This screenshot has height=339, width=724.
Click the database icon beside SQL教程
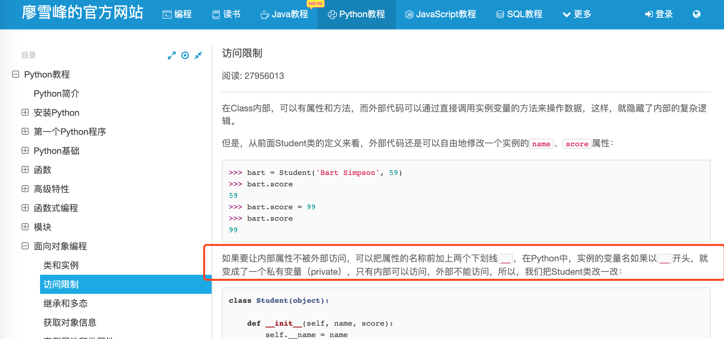500,15
